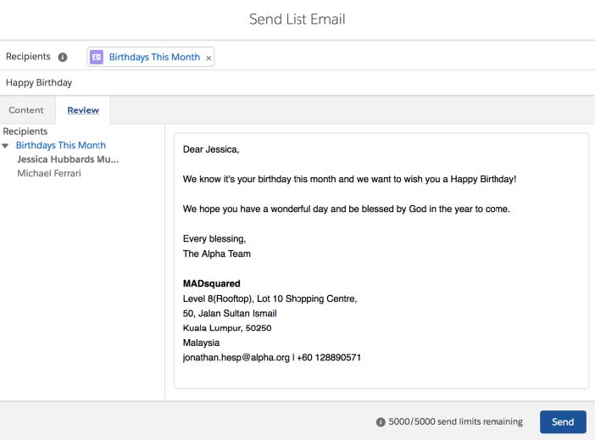This screenshot has height=440, width=595.
Task: Remove the Birthdays This Month recipient pill
Action: pos(209,58)
